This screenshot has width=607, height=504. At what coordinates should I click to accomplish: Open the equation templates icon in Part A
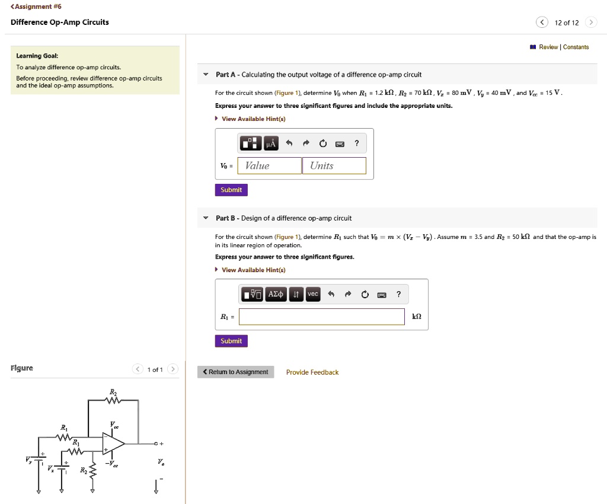pos(252,143)
